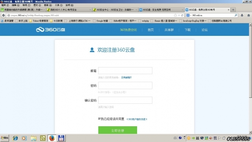Open the 360用户服务条款 link
Image resolution: width=252 pixels, height=142 pixels.
137,119
